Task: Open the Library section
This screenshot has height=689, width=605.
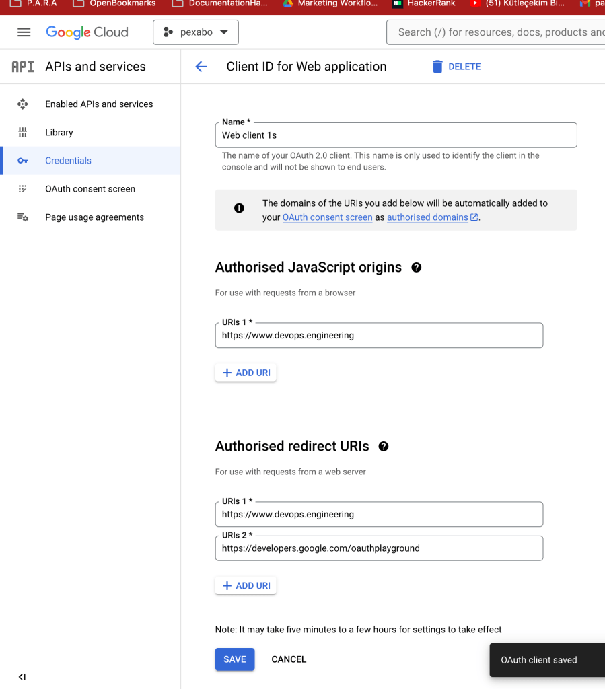Action: click(90, 133)
